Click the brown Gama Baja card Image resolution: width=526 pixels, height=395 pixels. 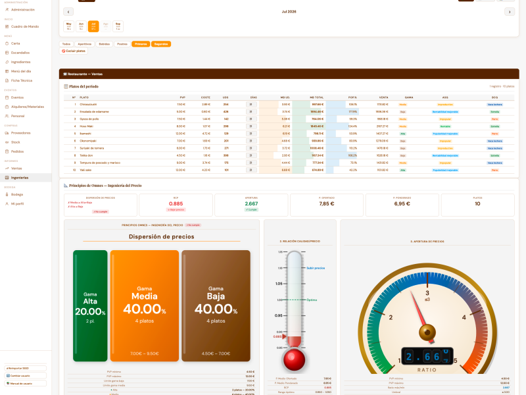[216, 305]
